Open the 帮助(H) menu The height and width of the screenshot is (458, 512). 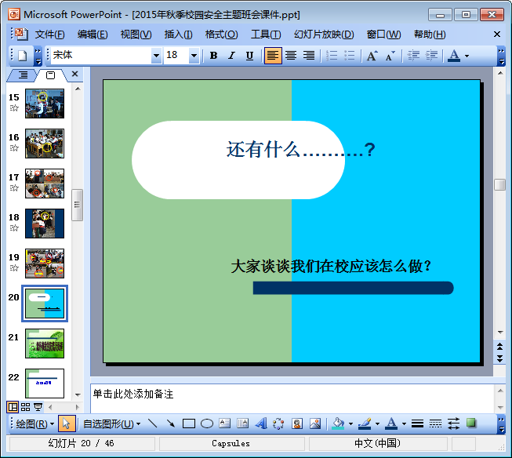point(430,35)
